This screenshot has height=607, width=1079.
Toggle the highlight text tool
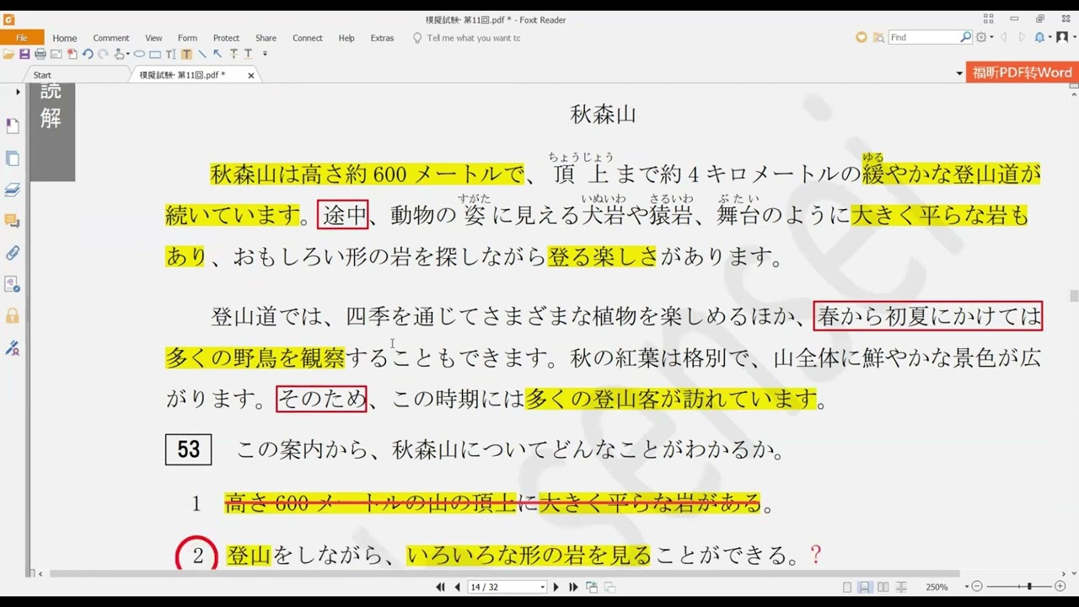tap(186, 54)
